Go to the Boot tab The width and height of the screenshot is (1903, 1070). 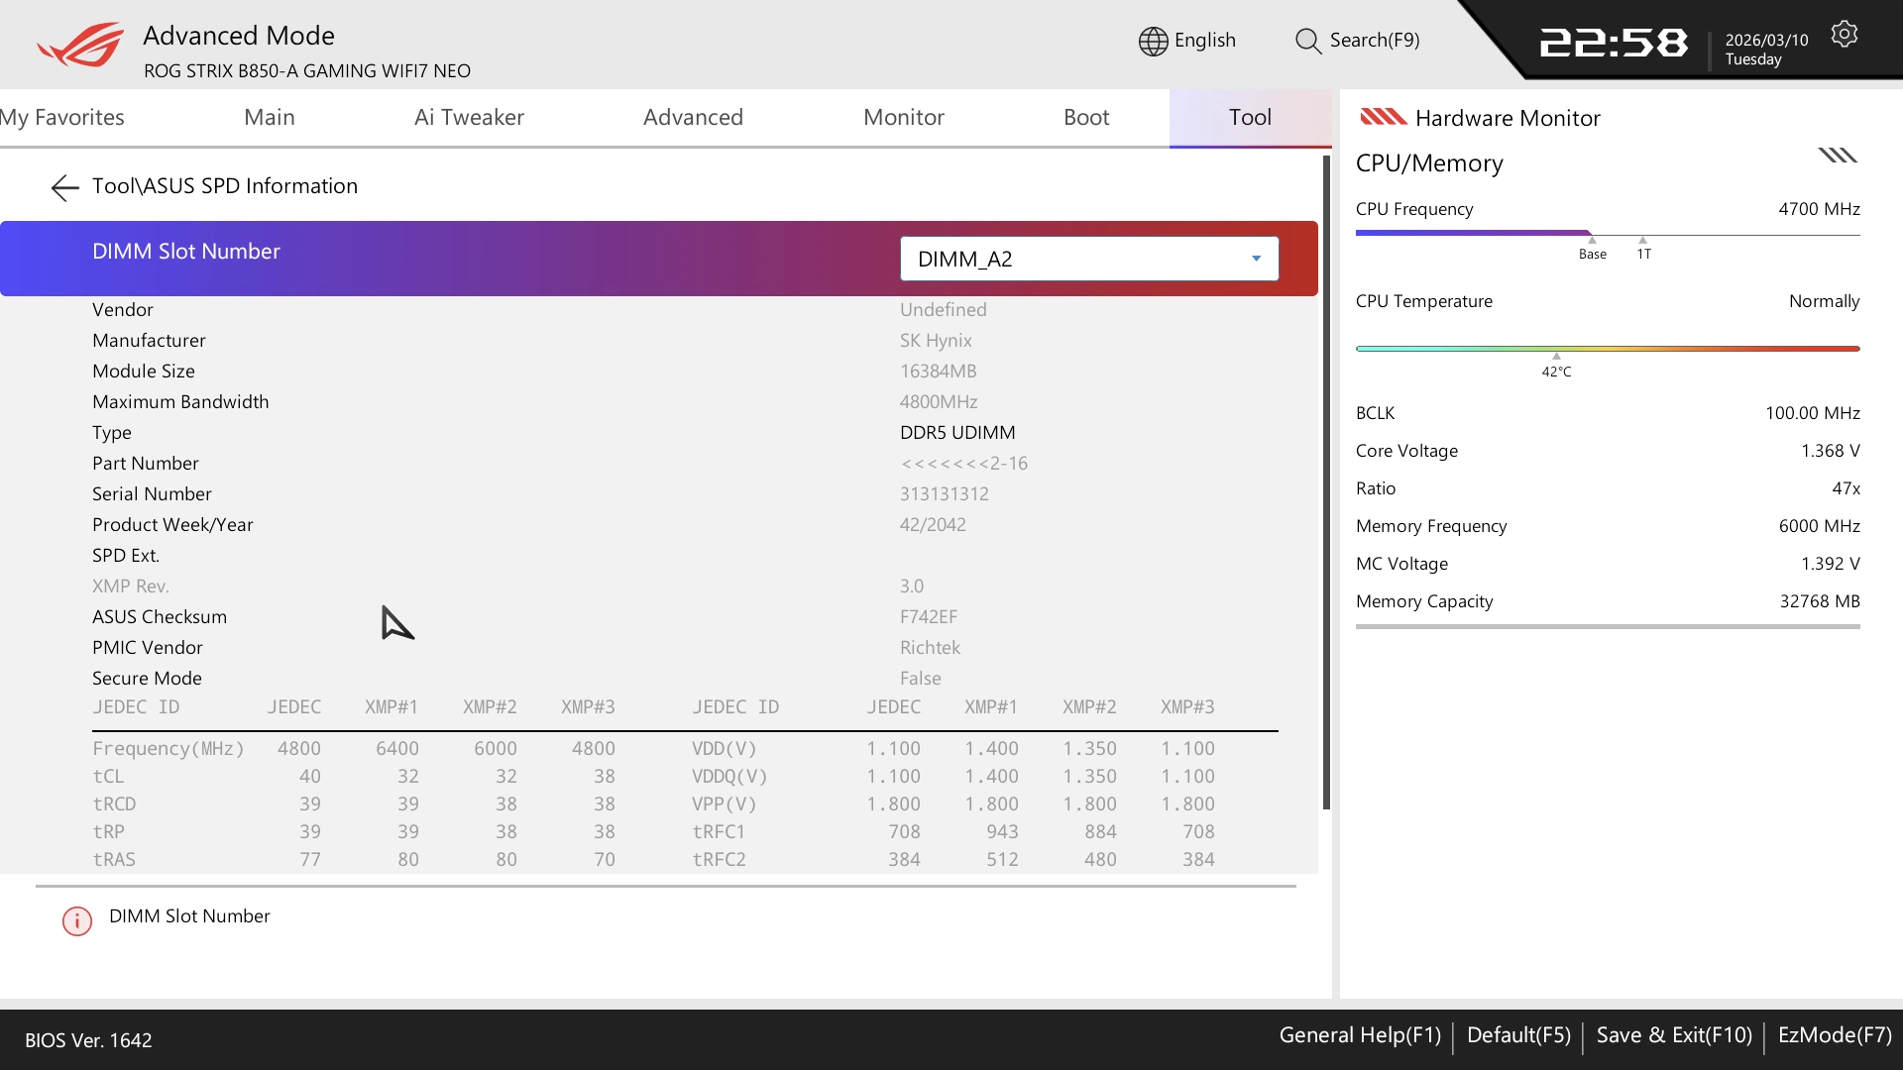[x=1085, y=117]
